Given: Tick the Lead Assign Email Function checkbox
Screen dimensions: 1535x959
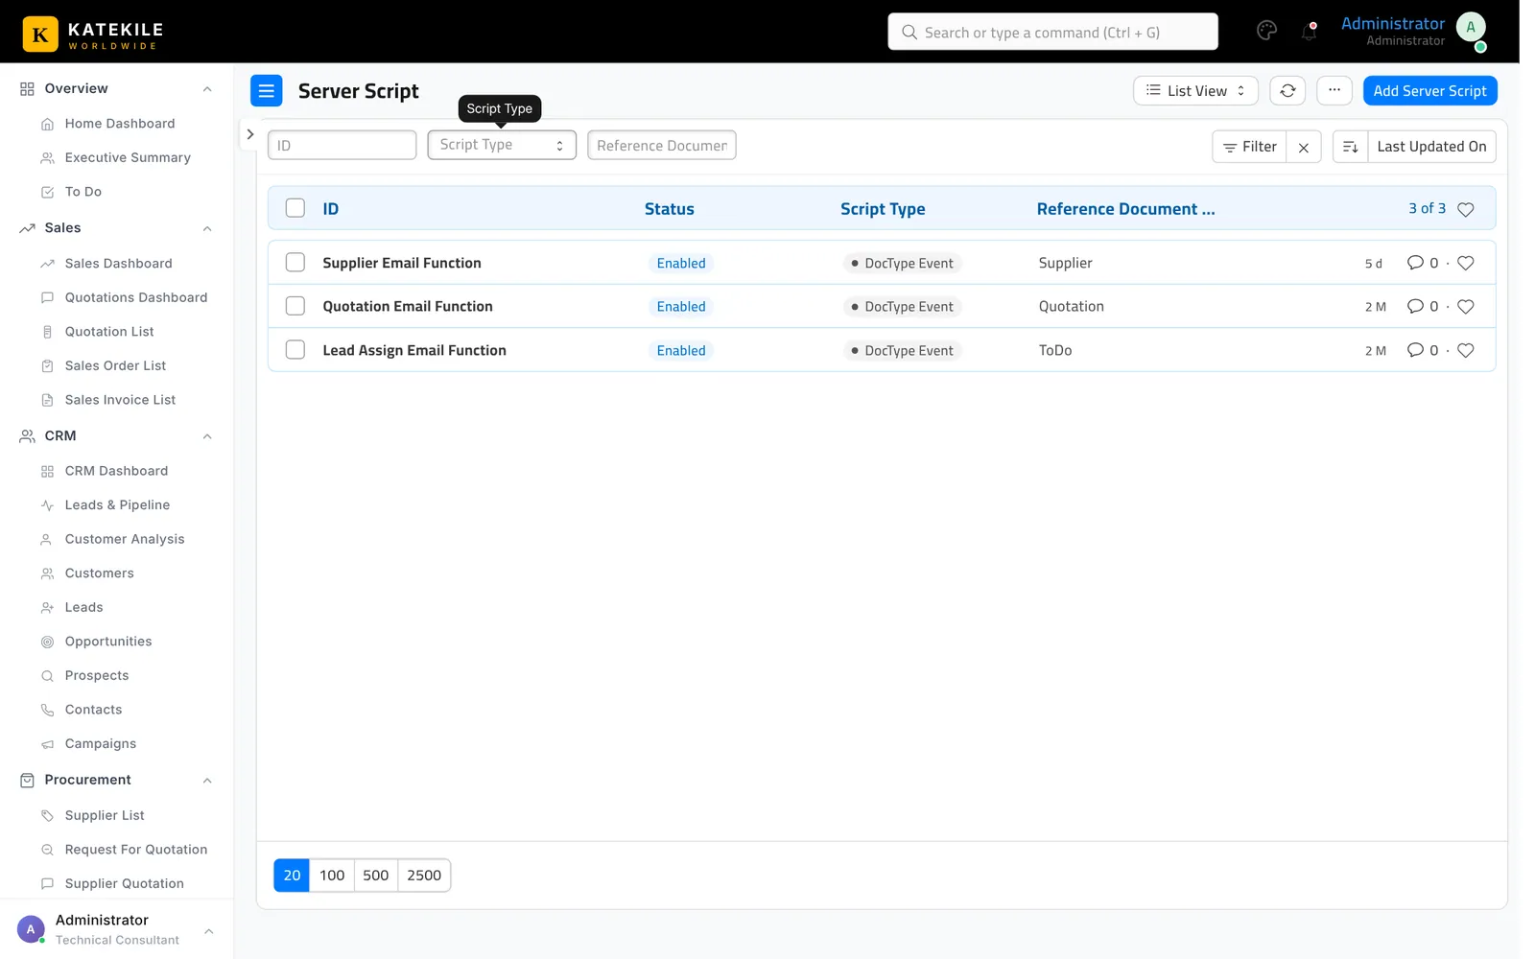Looking at the screenshot, I should 295,350.
